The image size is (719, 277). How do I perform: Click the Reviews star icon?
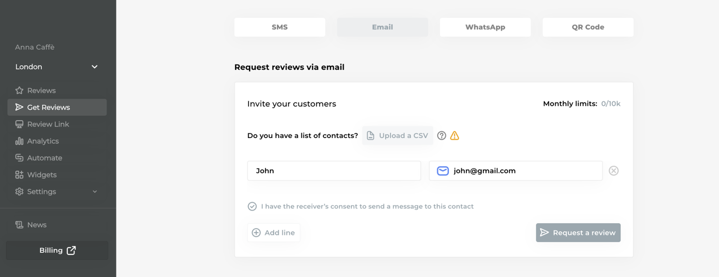pyautogui.click(x=20, y=91)
